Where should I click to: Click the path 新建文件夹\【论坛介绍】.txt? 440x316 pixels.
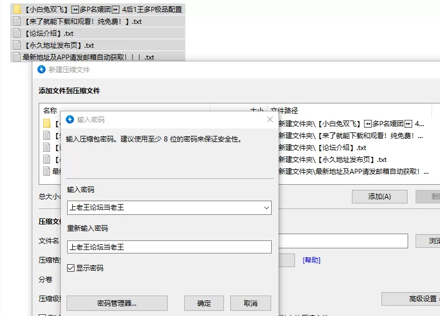tap(322, 148)
